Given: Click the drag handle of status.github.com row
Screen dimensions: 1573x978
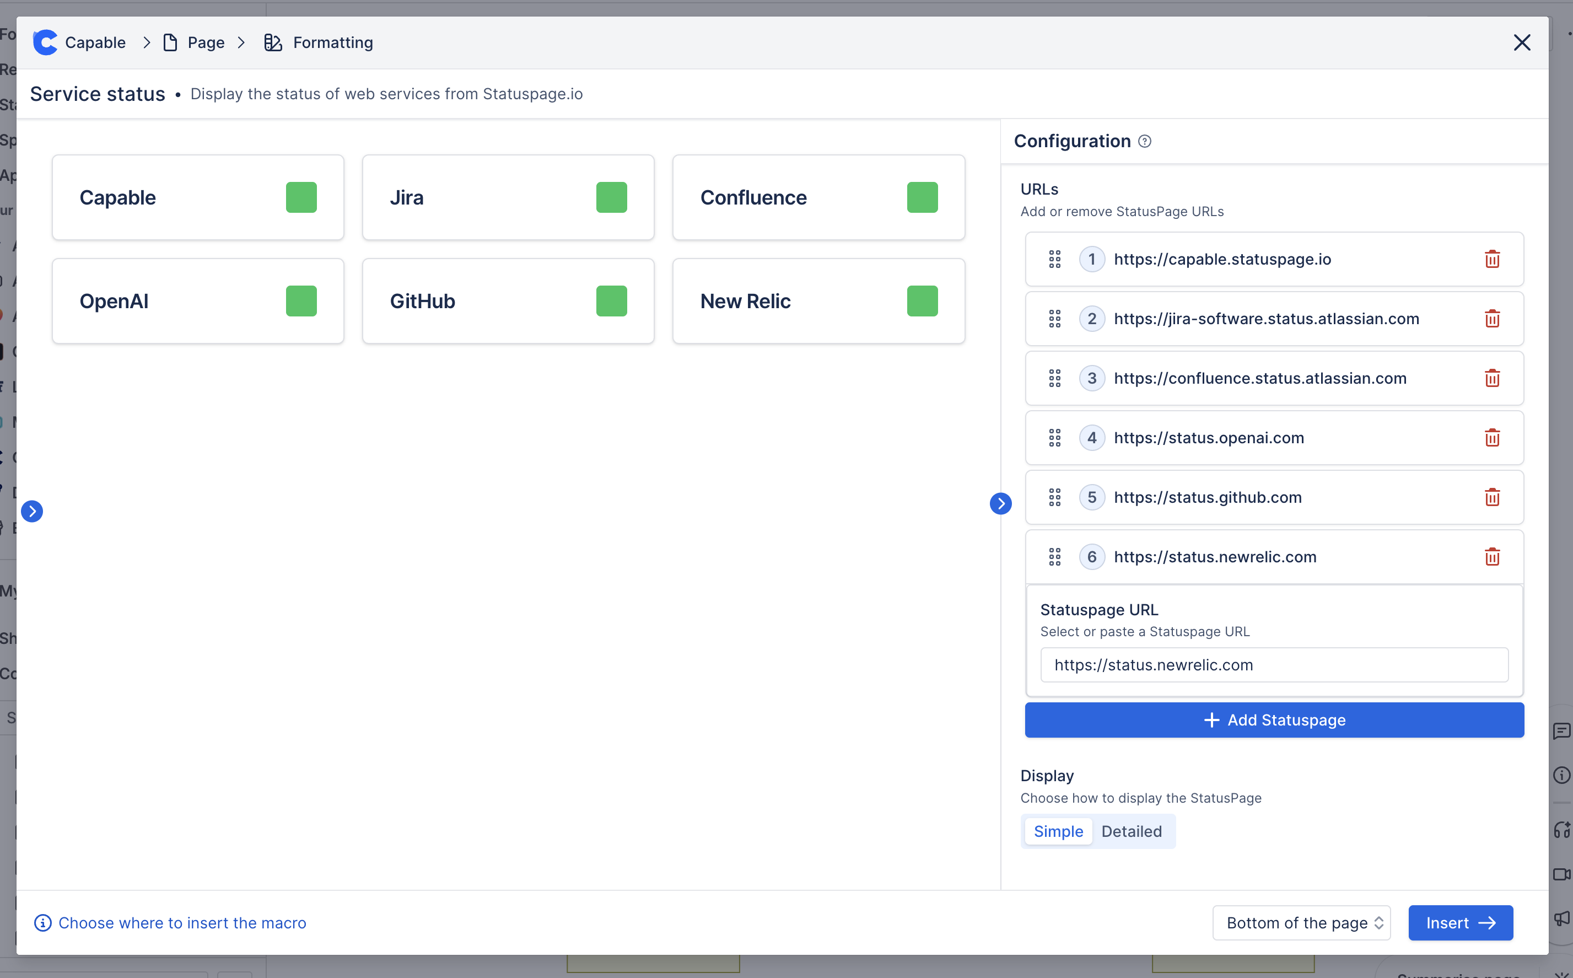Looking at the screenshot, I should (x=1054, y=497).
